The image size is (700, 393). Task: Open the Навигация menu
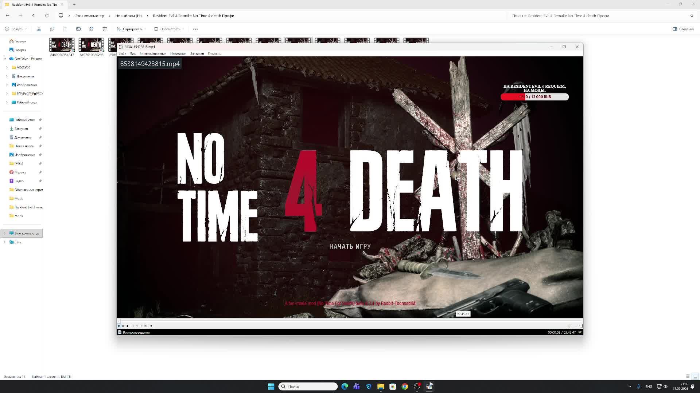178,53
